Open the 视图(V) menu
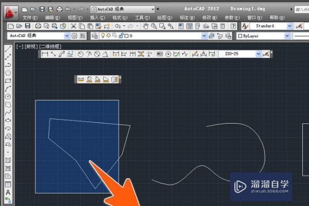Image resolution: width=309 pixels, height=206 pixels. click(x=75, y=18)
